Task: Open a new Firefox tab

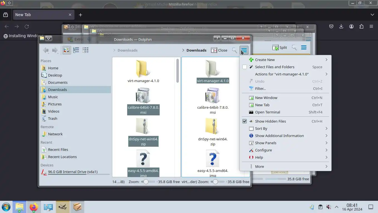Action: tap(80, 15)
